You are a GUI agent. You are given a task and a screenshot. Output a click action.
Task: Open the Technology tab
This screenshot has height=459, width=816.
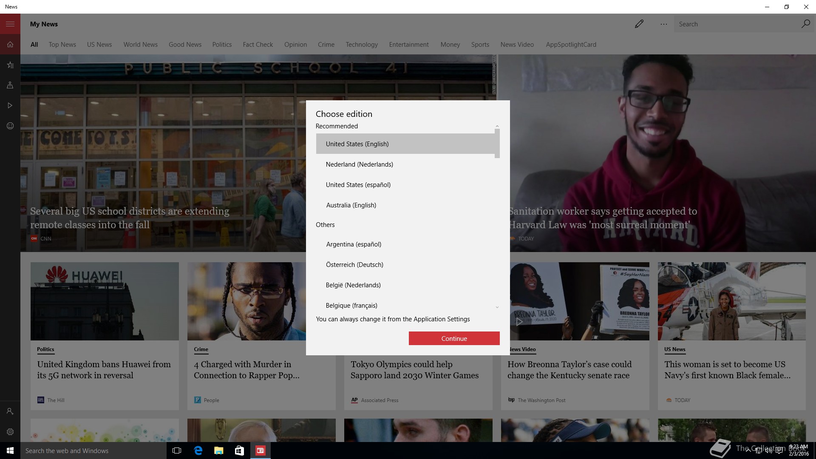362,45
